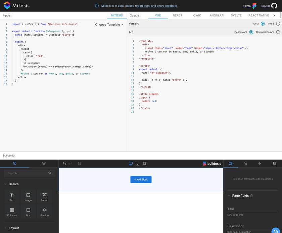Viewport: 282px width, 233px height.
Task: Switch to the QWIK output tab
Action: (197, 15)
